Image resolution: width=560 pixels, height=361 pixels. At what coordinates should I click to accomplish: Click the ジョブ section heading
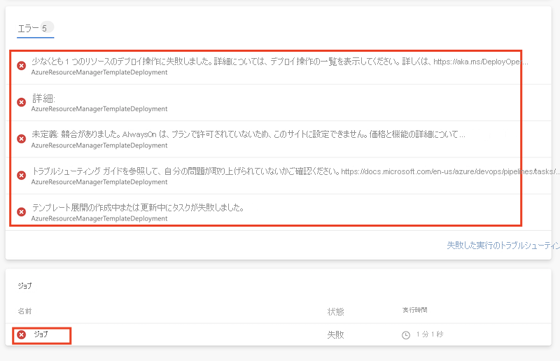[x=24, y=285]
